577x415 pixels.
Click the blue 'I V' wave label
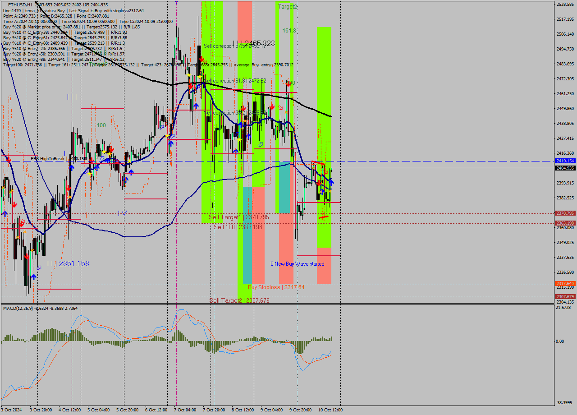pos(122,213)
